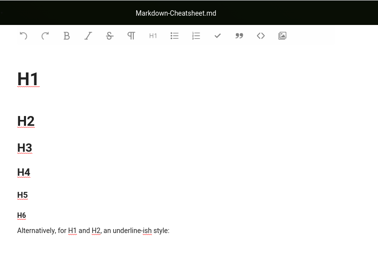Place cursor in the H5 heading

(x=23, y=195)
